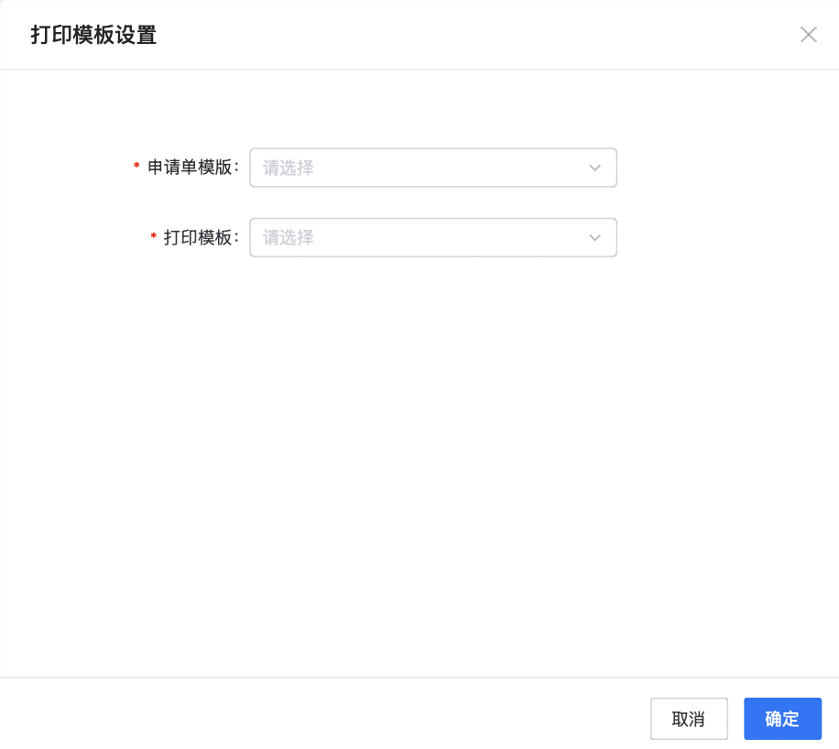
Task: Click the 申请单模版 field label
Action: pyautogui.click(x=192, y=168)
